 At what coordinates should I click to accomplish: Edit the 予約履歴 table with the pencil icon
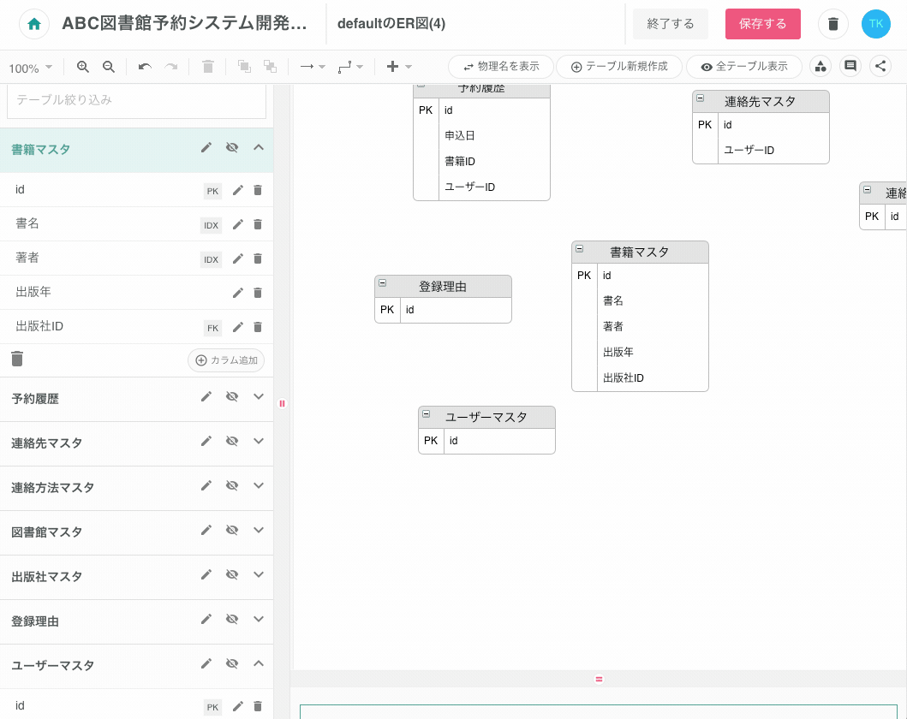click(206, 396)
